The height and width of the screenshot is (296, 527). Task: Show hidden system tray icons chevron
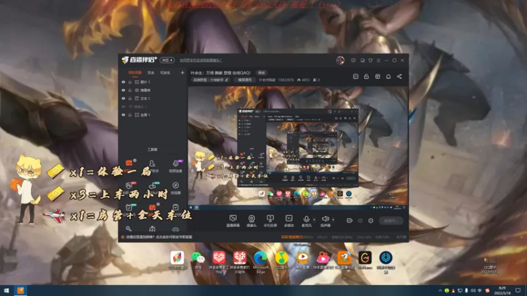click(440, 290)
